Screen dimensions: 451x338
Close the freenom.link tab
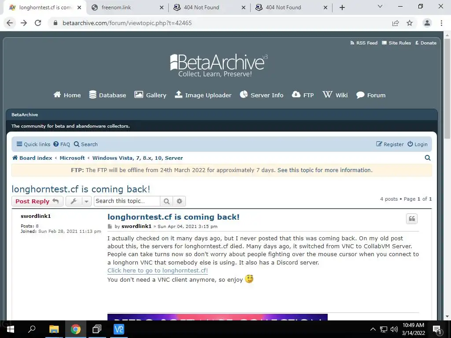coord(162,7)
